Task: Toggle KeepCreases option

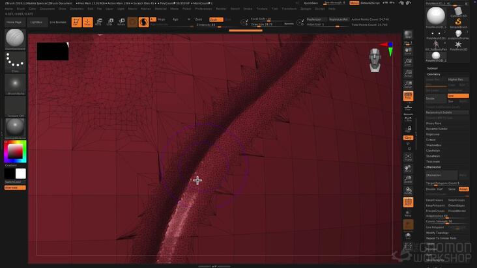Action: pos(435,200)
